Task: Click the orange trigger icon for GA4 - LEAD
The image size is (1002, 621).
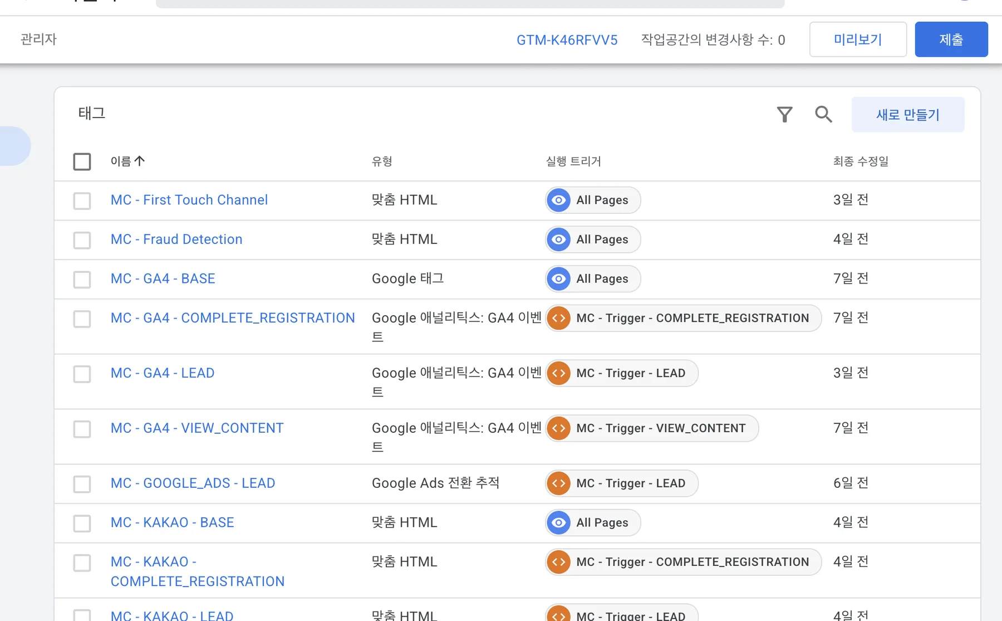Action: (558, 373)
